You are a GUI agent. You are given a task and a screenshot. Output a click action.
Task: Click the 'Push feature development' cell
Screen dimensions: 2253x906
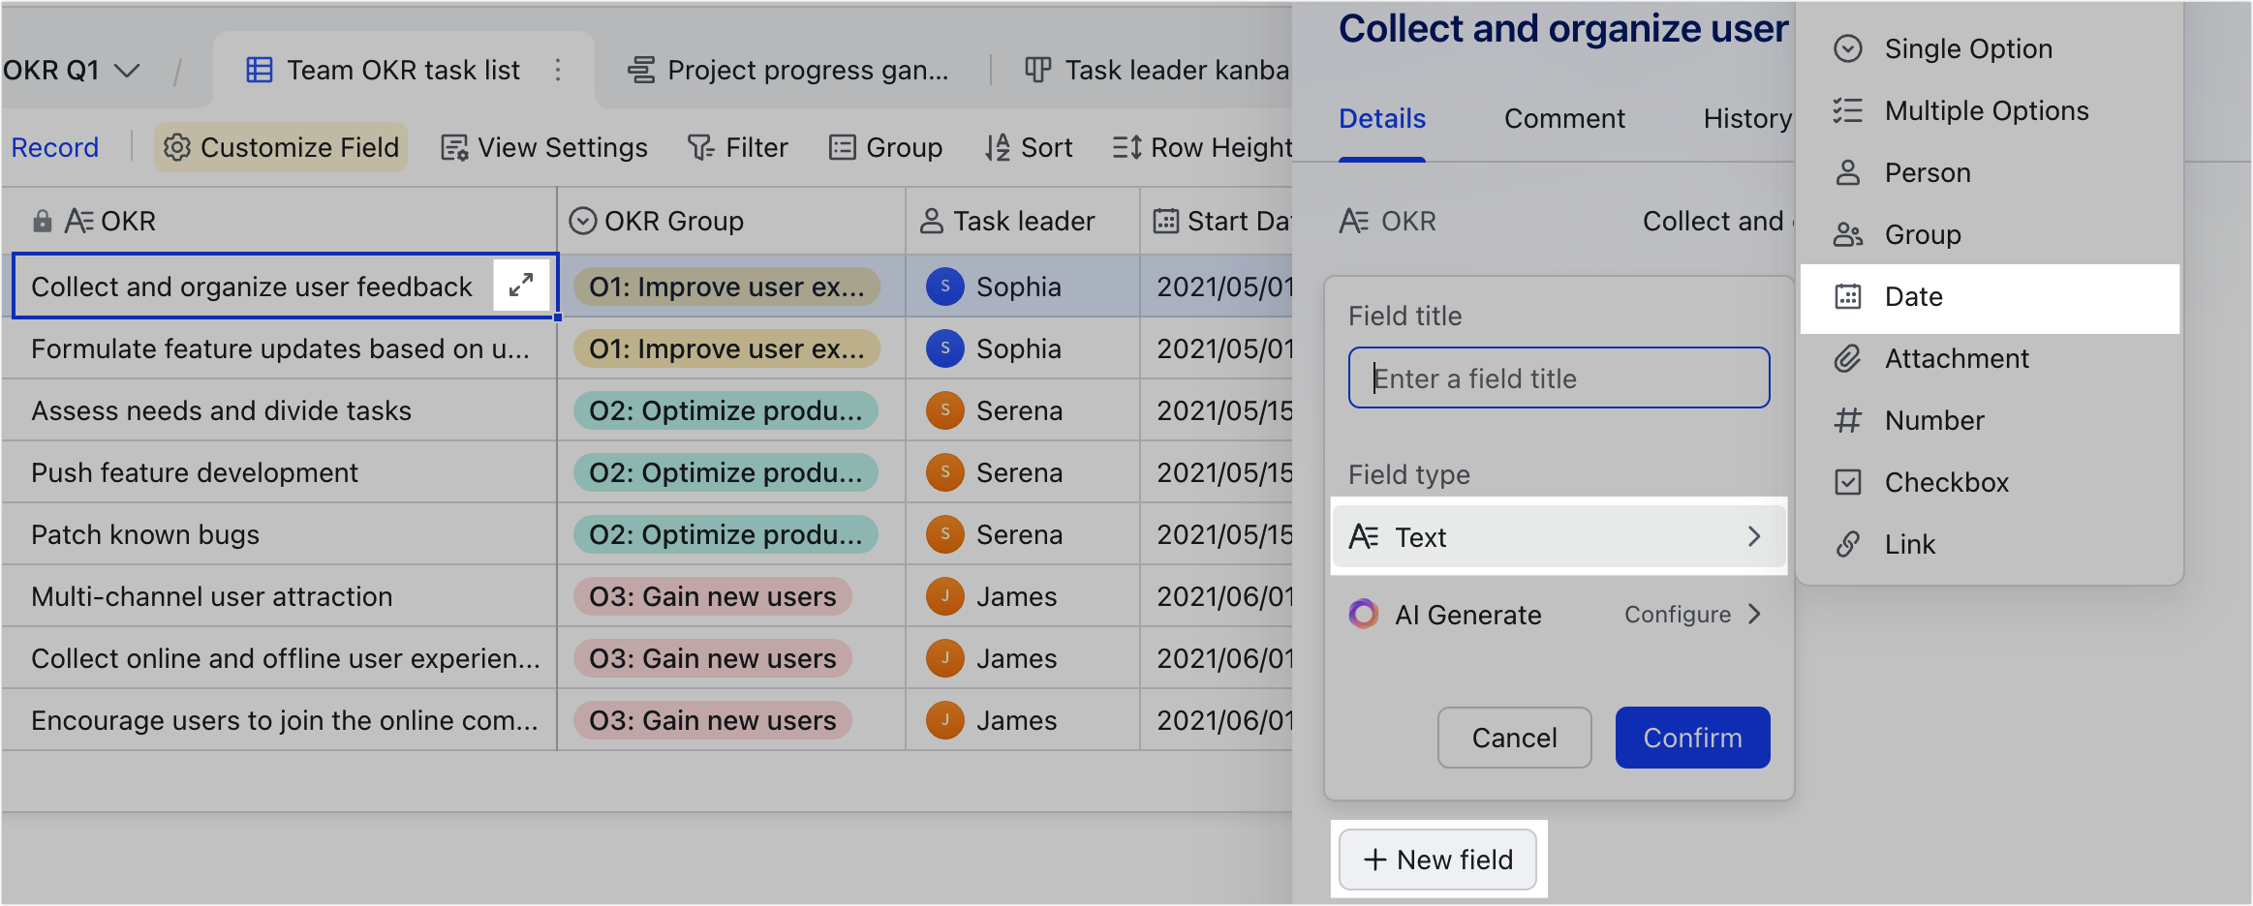click(279, 472)
